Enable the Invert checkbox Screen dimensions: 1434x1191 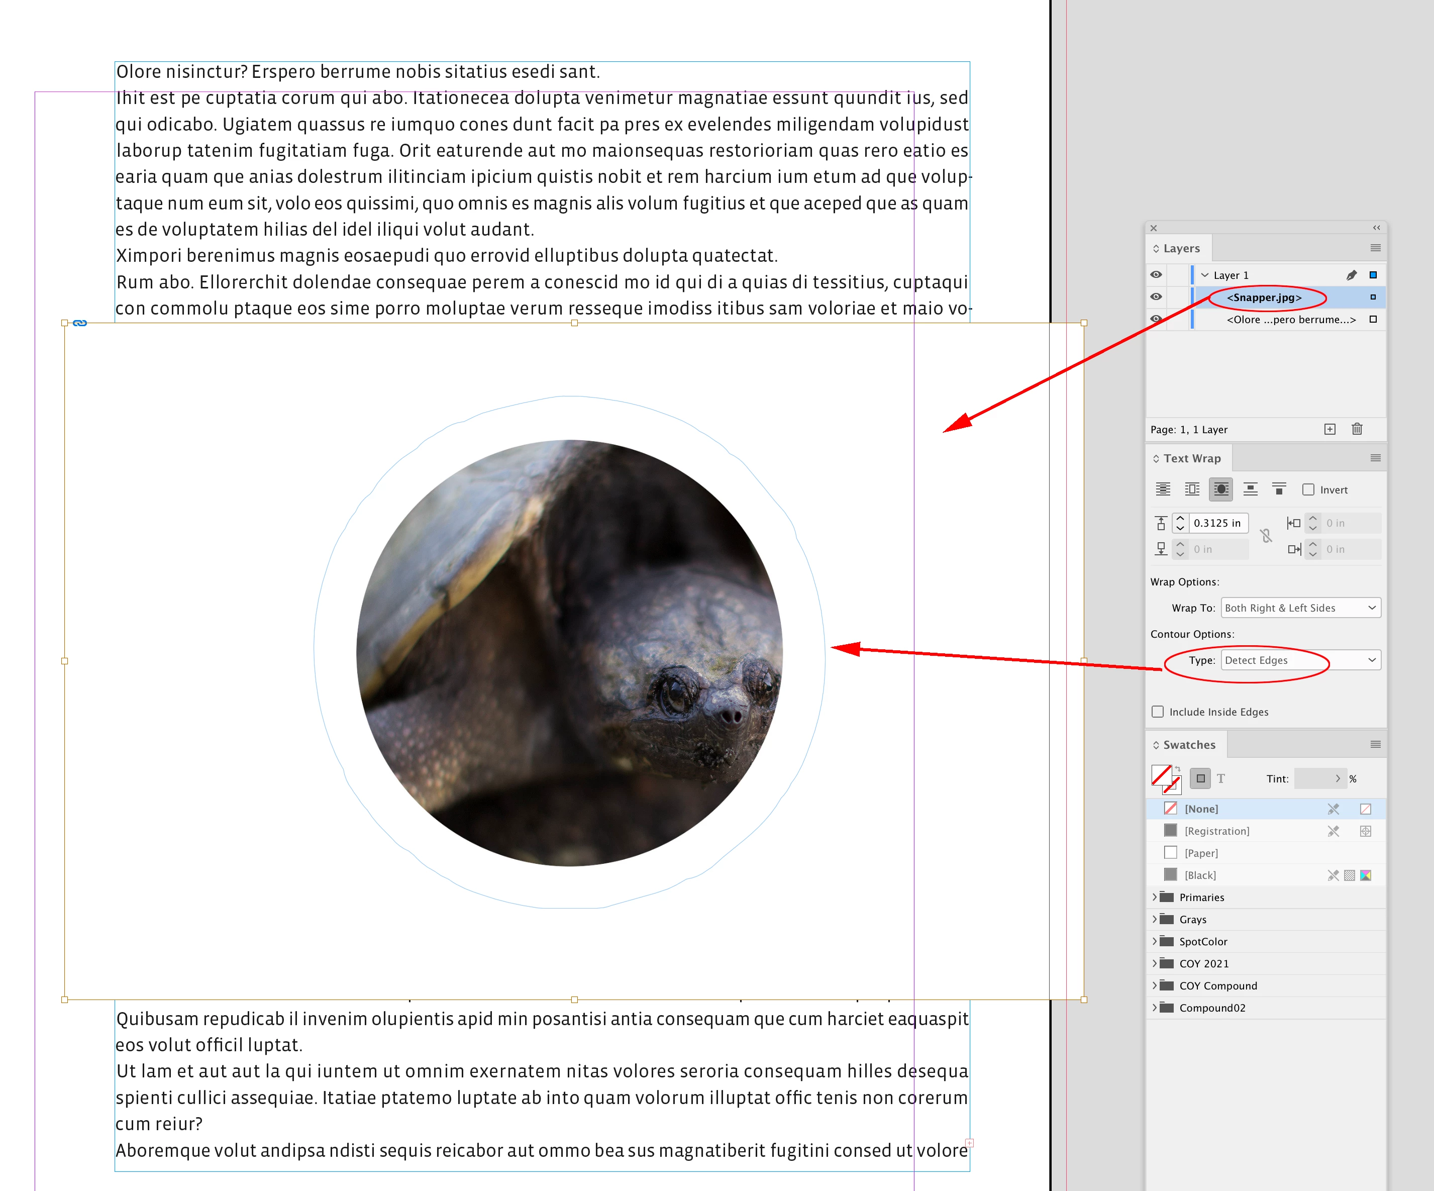click(x=1308, y=489)
